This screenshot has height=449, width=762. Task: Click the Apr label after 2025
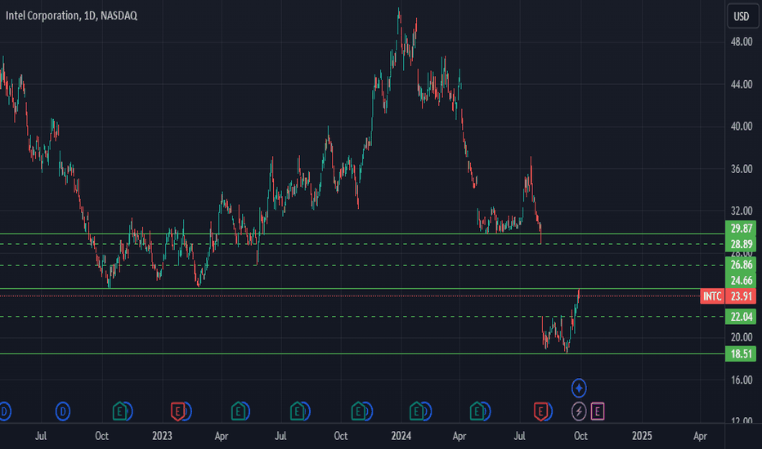[700, 436]
